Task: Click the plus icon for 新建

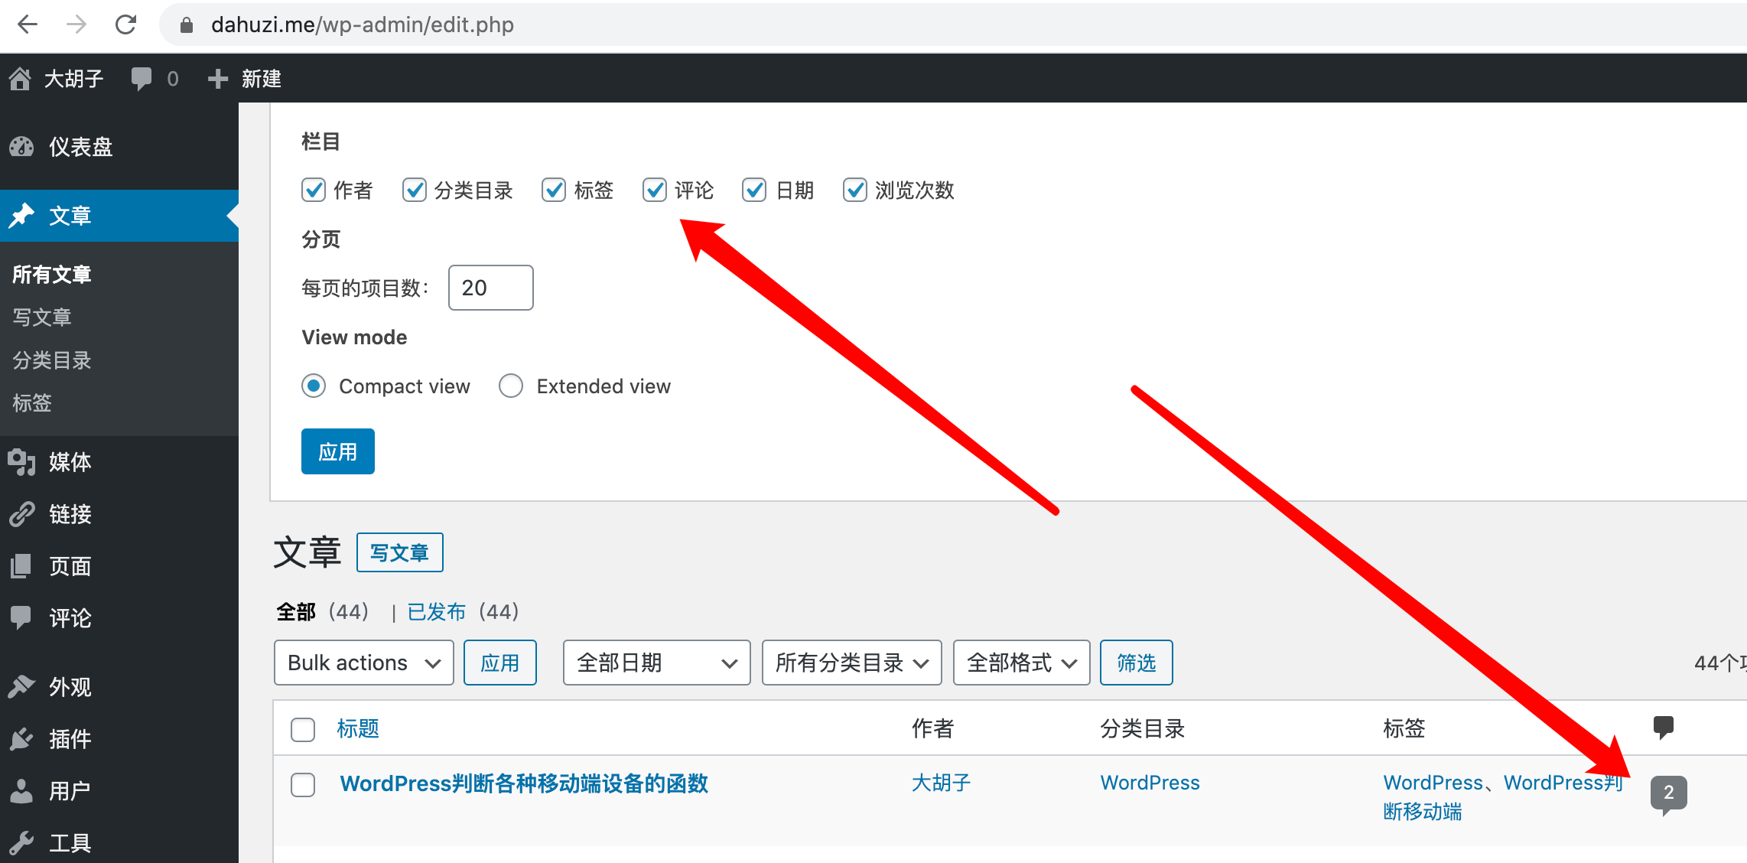Action: pos(218,78)
